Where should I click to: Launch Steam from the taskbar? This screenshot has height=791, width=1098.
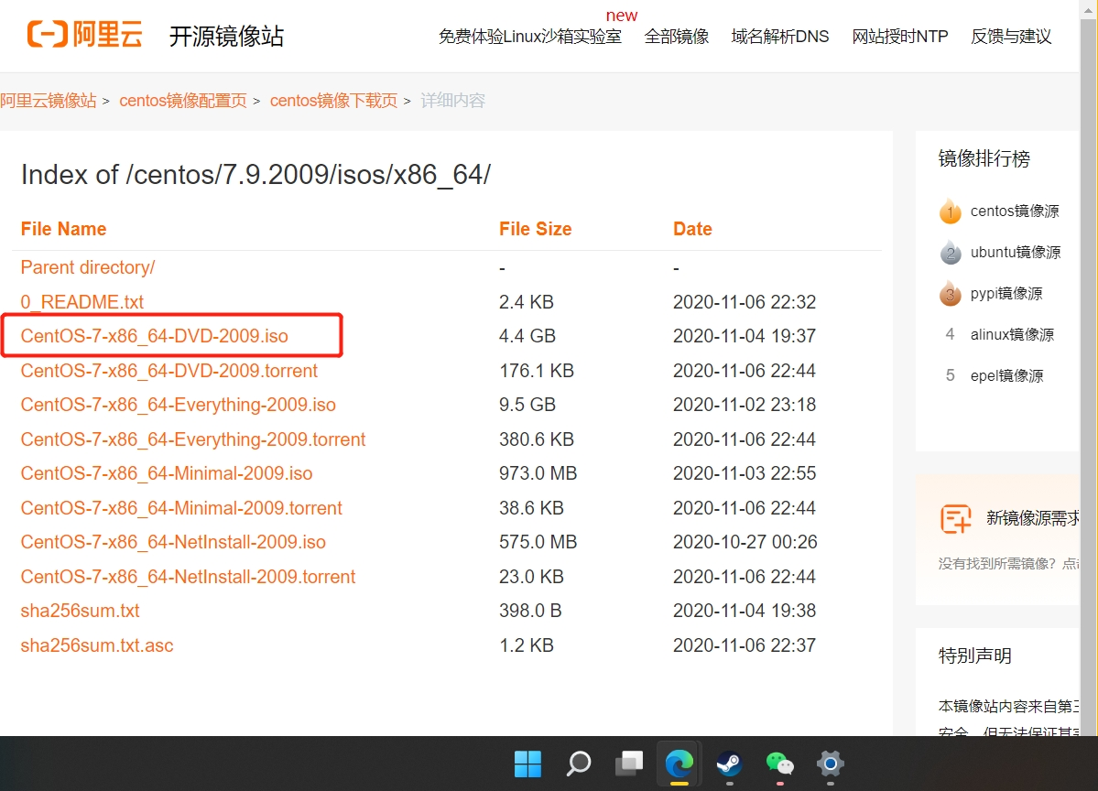point(729,763)
